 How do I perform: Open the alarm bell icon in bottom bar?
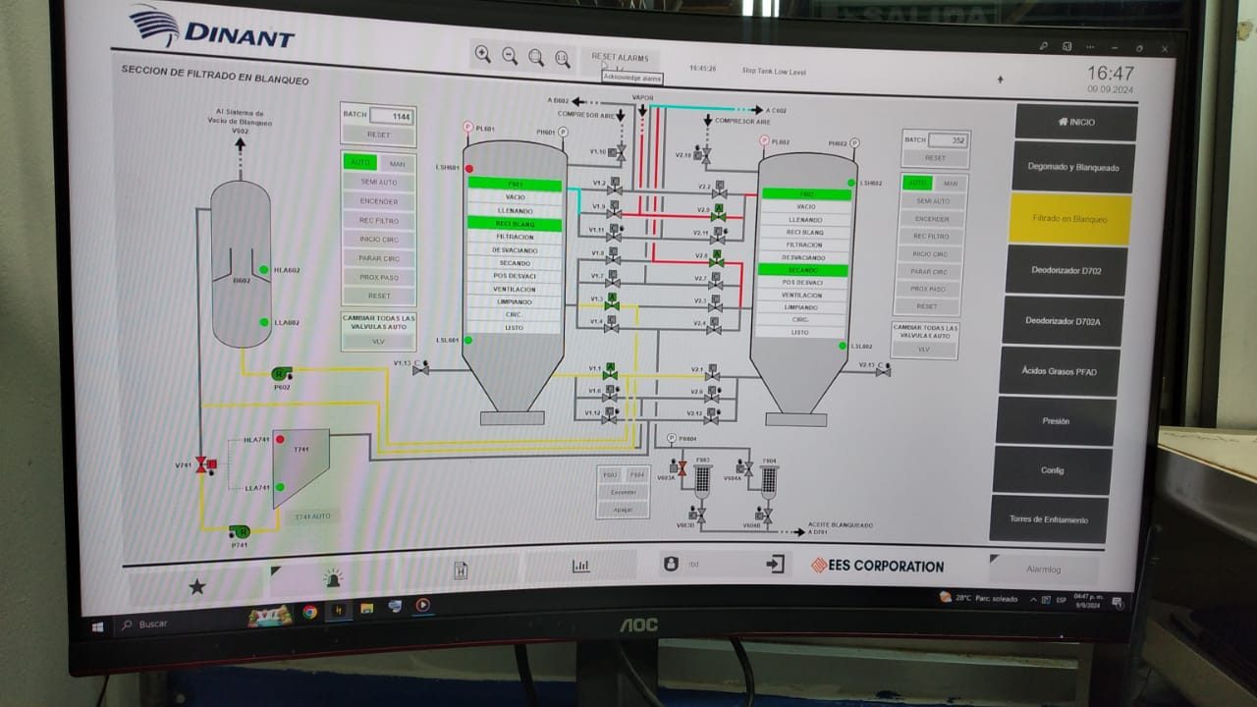click(334, 579)
